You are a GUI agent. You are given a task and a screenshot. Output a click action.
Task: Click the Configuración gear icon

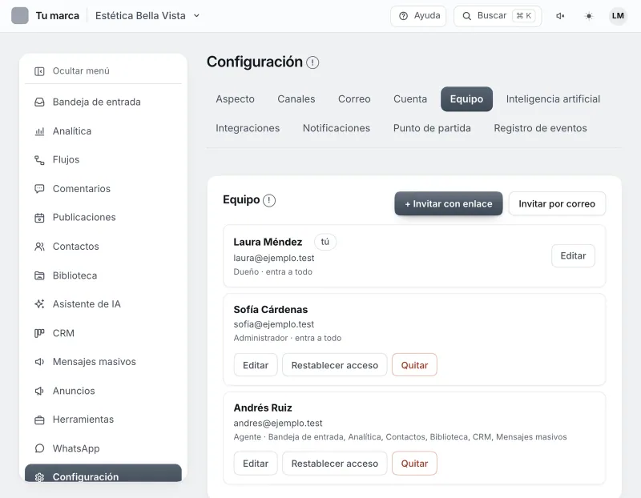39,477
